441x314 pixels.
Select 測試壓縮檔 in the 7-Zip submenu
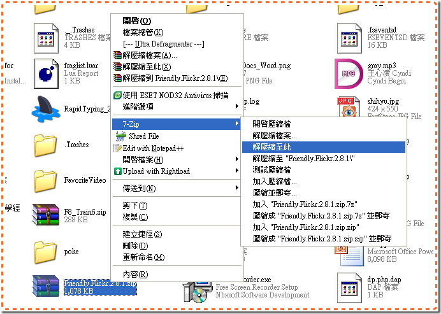click(x=324, y=170)
